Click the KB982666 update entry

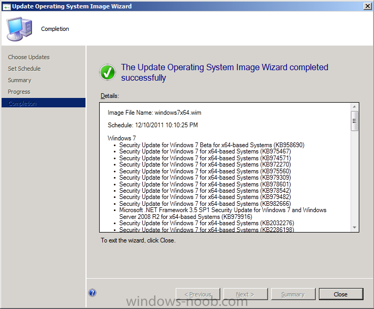[x=205, y=204]
